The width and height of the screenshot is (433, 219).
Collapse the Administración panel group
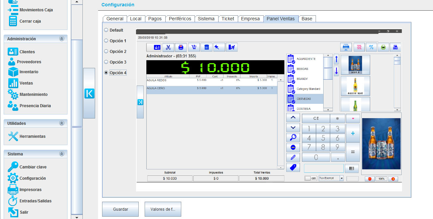tap(62, 39)
